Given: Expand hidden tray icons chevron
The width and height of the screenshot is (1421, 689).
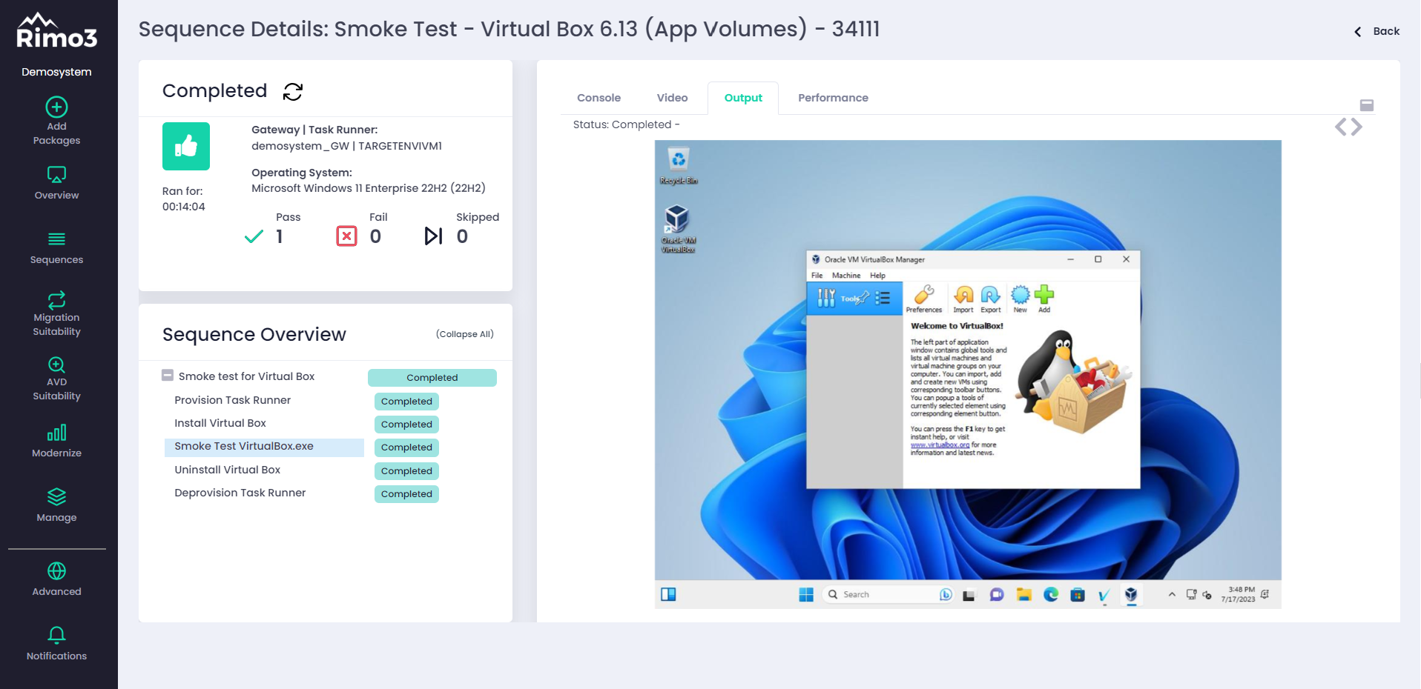Looking at the screenshot, I should (1172, 594).
